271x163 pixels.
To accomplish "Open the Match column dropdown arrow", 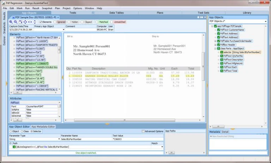I will [x=162, y=147].
